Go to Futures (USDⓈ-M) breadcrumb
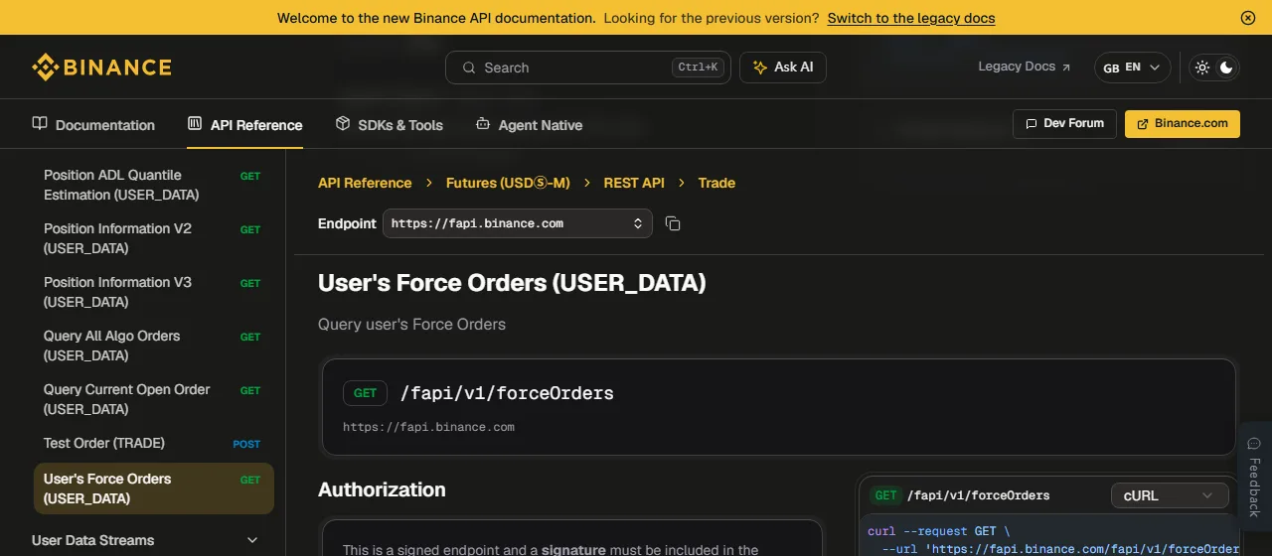This screenshot has width=1272, height=556. click(x=508, y=183)
